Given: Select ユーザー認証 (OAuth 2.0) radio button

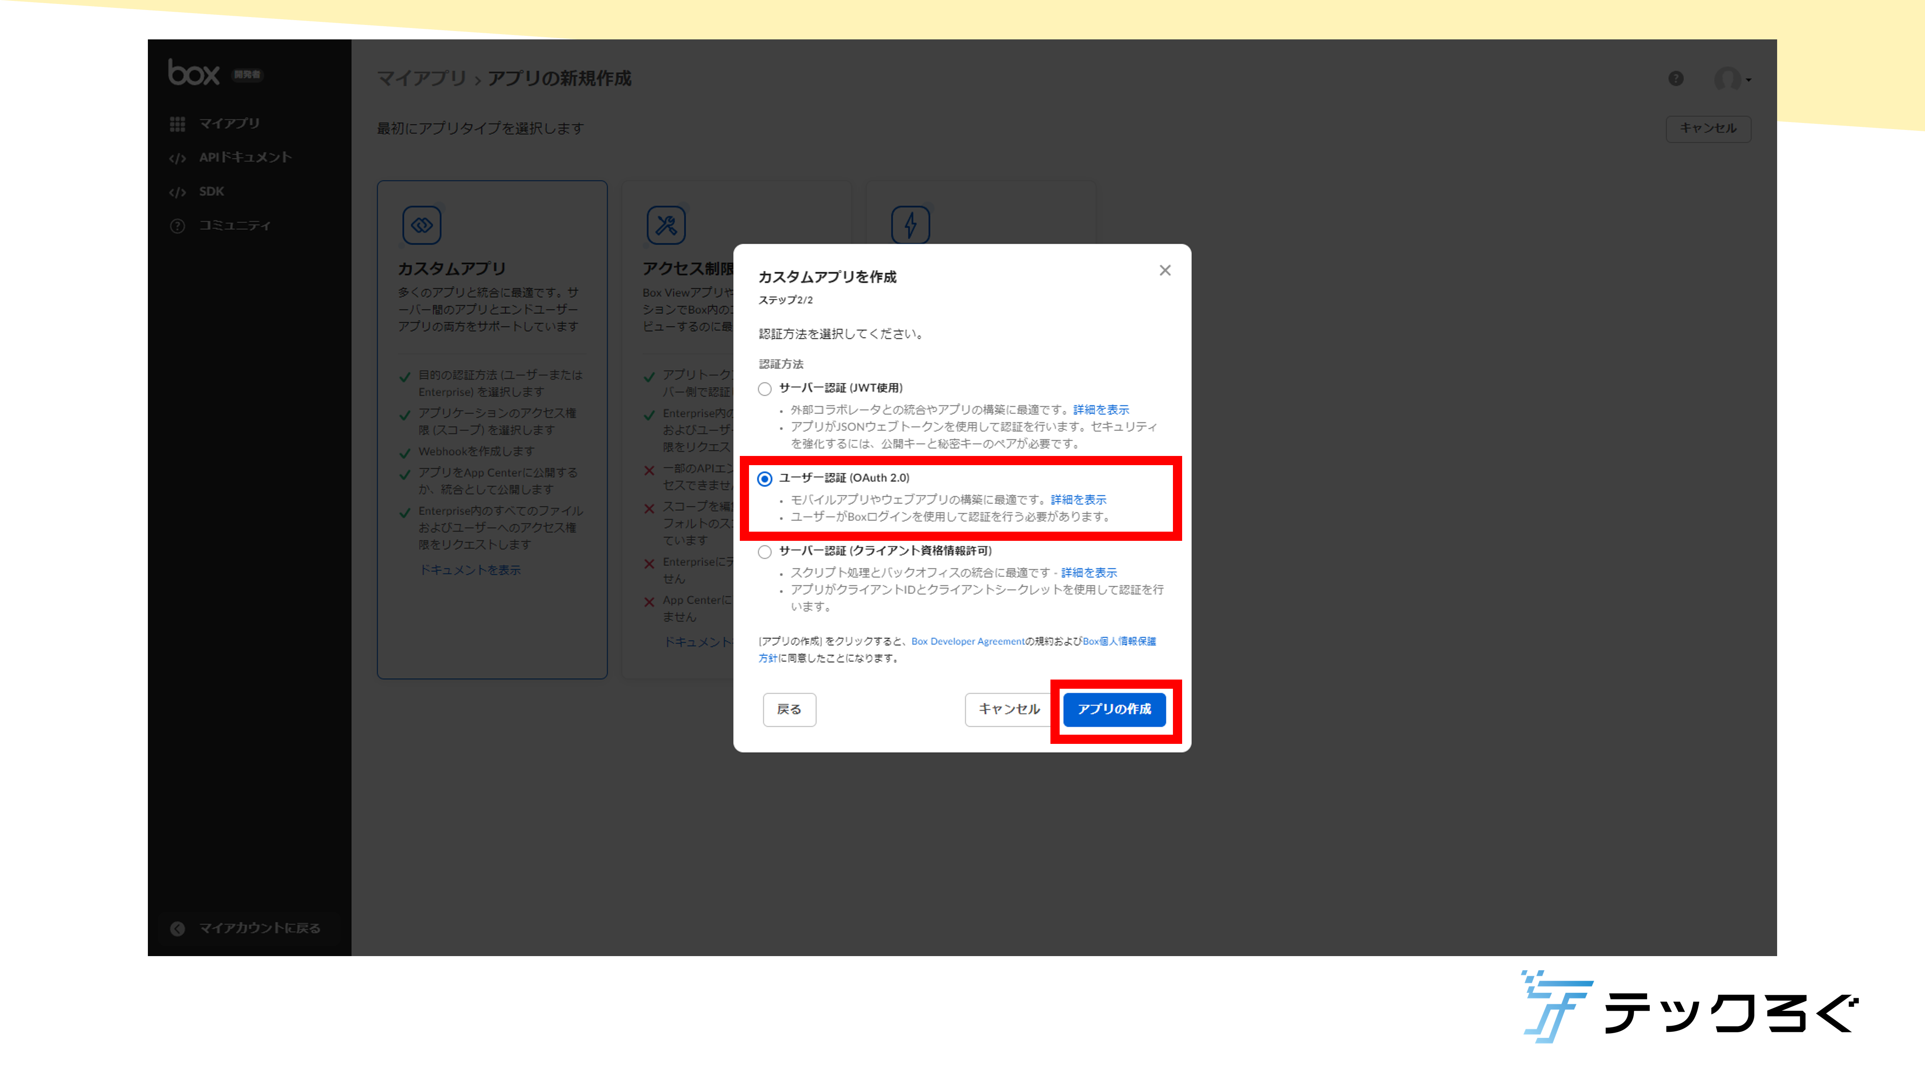Looking at the screenshot, I should pos(764,479).
